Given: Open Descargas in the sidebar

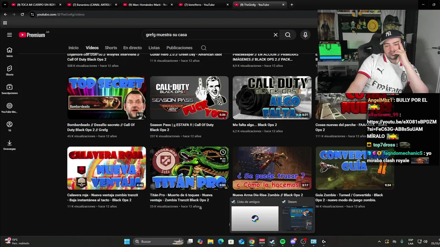Looking at the screenshot, I should [10, 145].
